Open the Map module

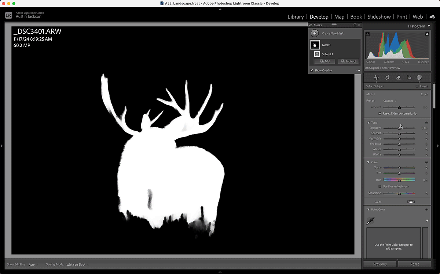pos(340,17)
